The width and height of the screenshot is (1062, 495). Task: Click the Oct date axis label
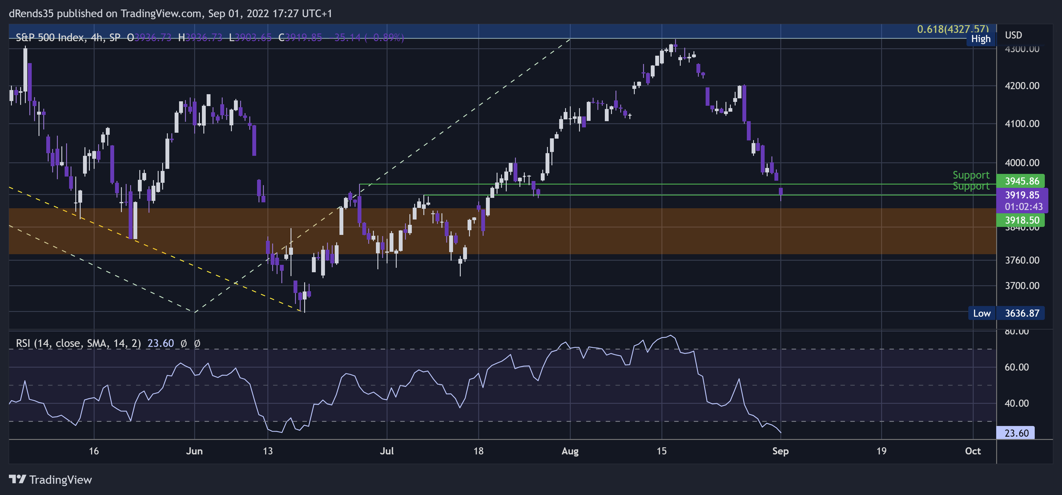tap(972, 451)
